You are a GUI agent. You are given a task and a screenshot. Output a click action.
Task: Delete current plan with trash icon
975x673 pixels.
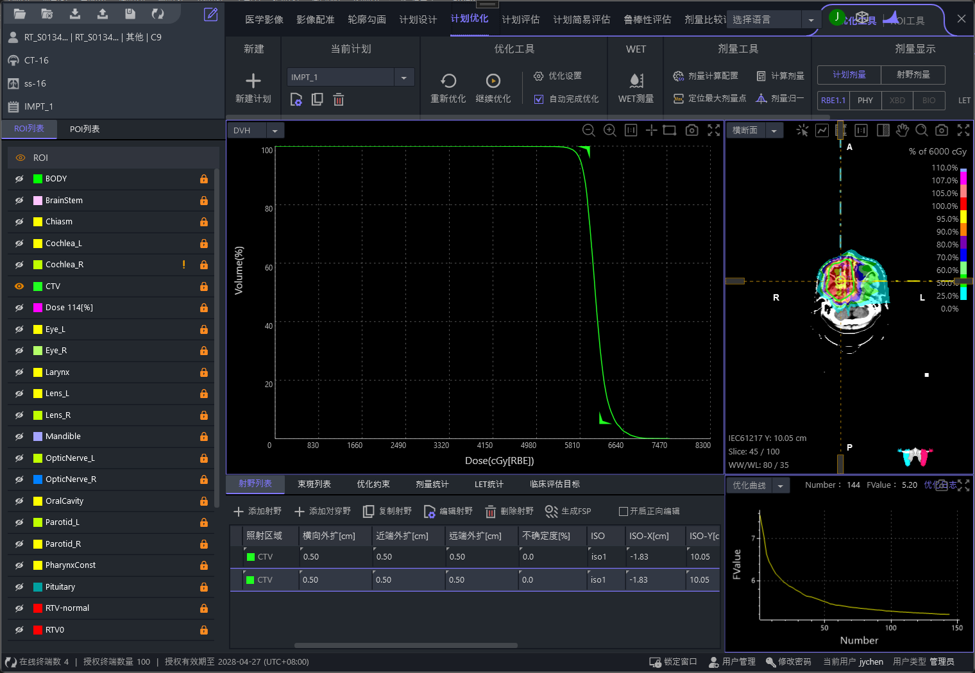point(339,99)
